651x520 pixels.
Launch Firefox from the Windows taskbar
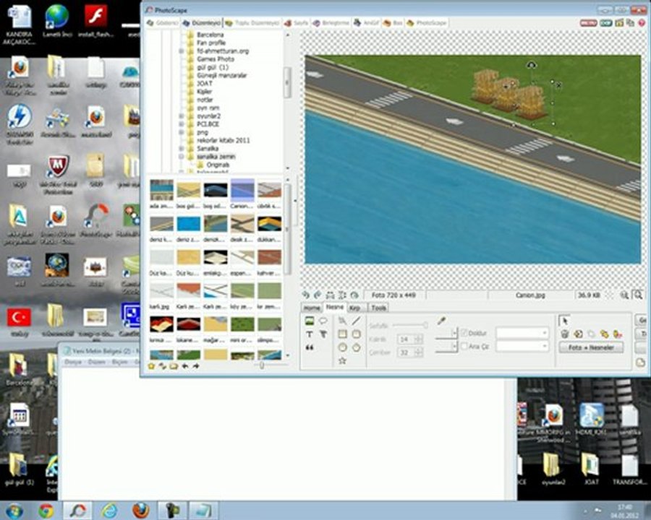tap(140, 510)
